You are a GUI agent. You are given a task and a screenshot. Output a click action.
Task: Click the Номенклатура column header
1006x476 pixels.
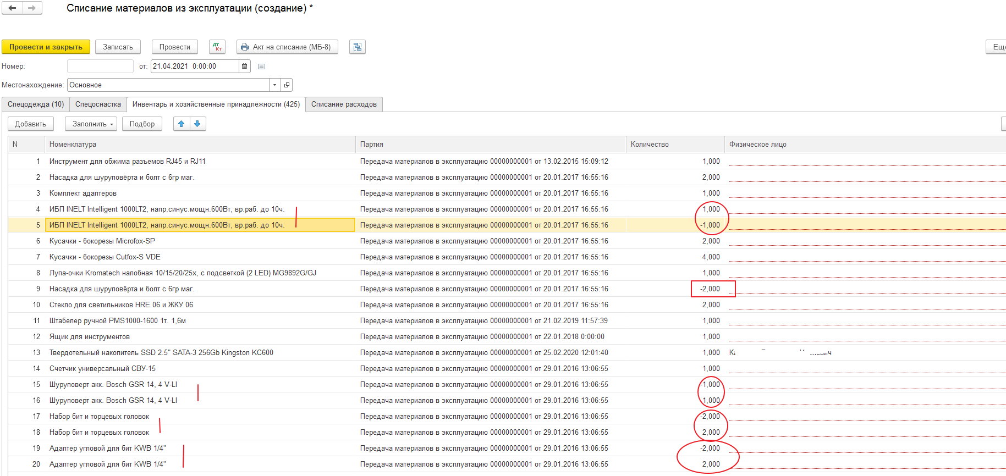(200, 145)
